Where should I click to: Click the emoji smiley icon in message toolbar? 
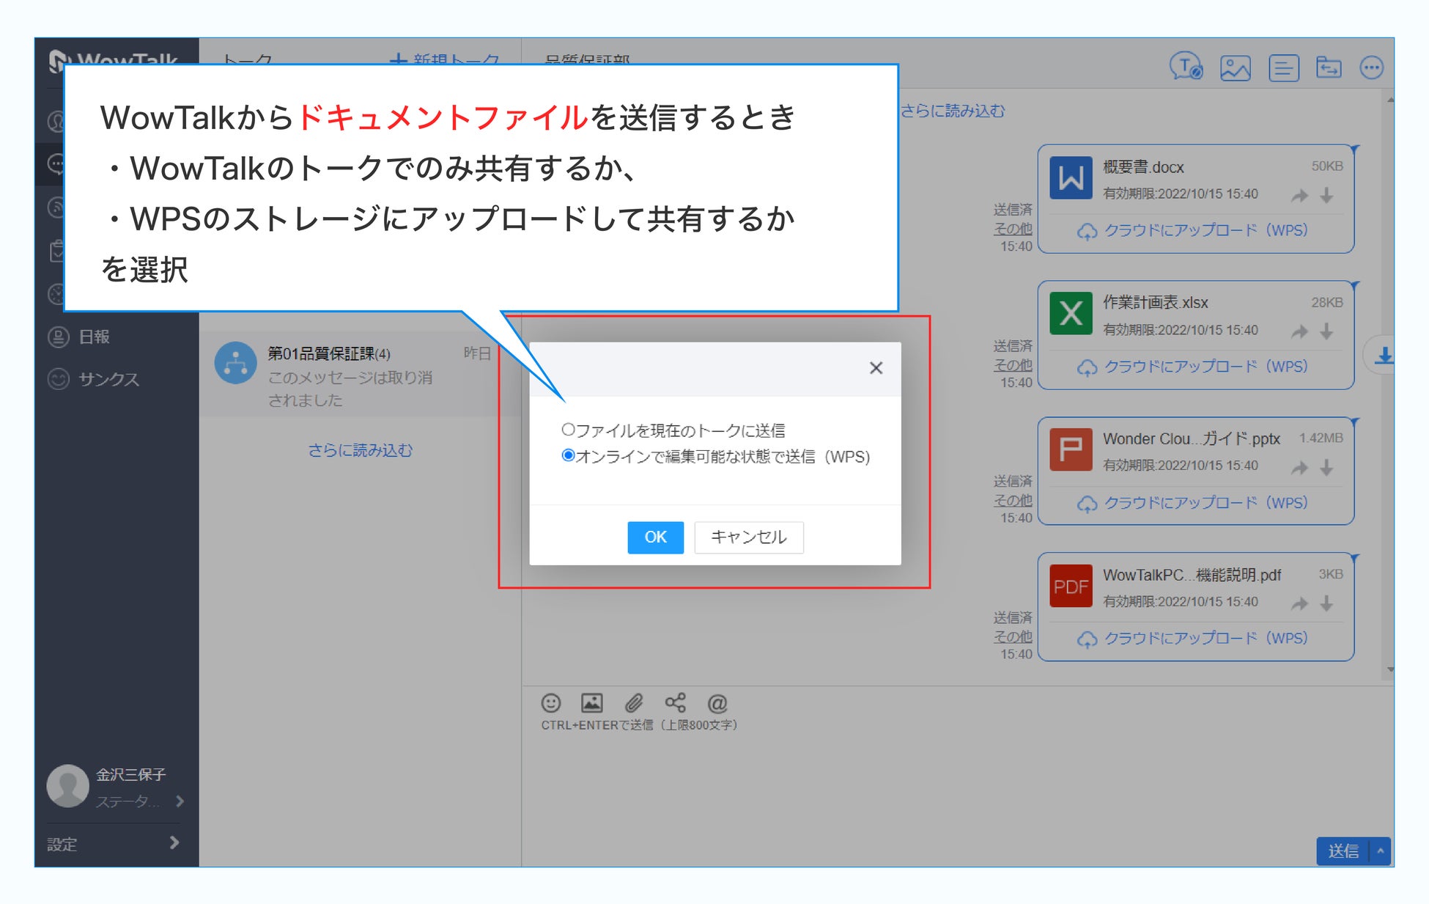point(550,703)
